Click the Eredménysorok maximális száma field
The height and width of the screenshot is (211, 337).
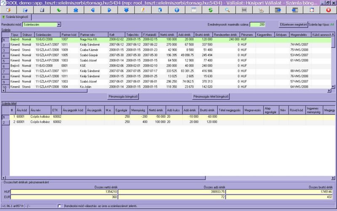[257, 25]
